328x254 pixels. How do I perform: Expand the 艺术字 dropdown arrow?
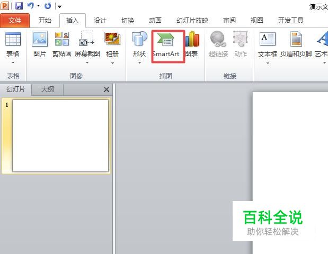pyautogui.click(x=325, y=62)
